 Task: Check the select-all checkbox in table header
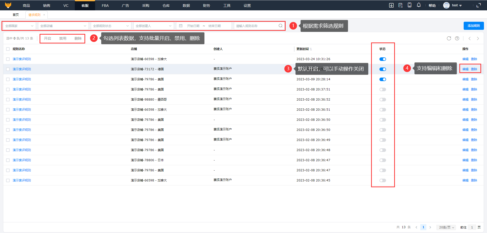[x=8, y=49]
